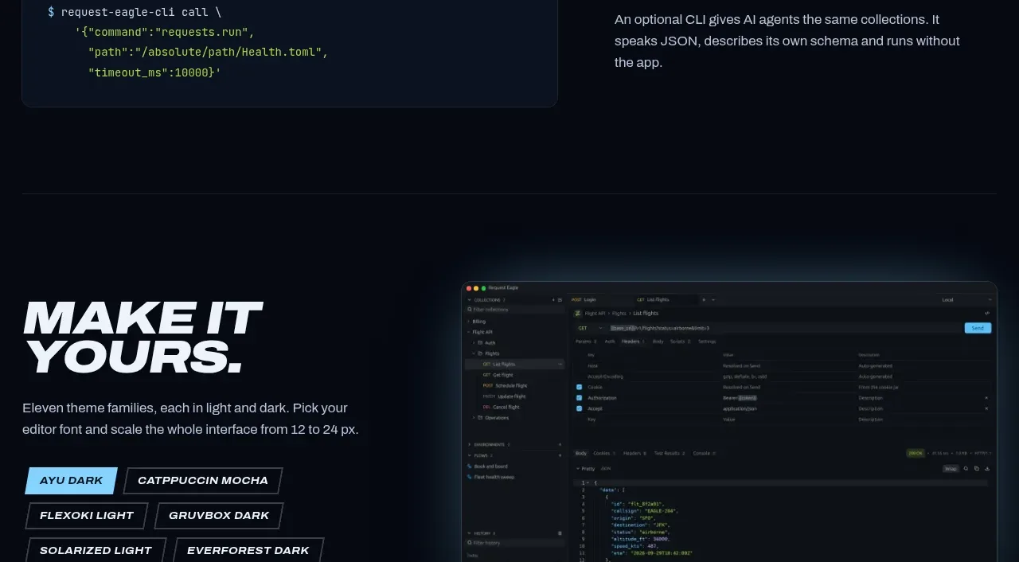Open the request Settings tab
This screenshot has height=562, width=1019.
click(707, 341)
